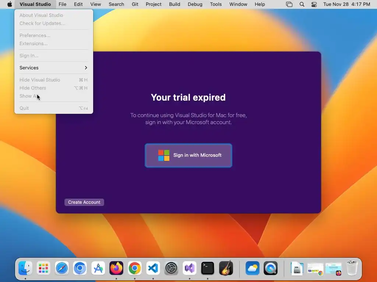Click the date and time in menu bar
The height and width of the screenshot is (282, 377).
pos(346,4)
